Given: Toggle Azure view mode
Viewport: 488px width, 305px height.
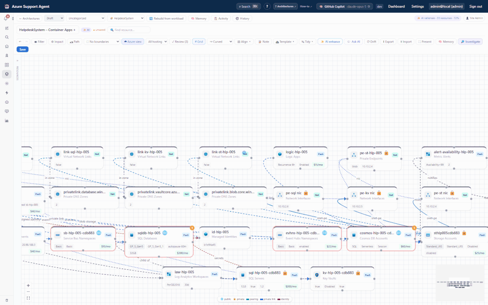Looking at the screenshot, I should click(133, 42).
